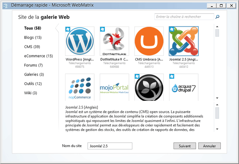The width and height of the screenshot is (239, 164).
Task: Show the Tous (58) category
Action: pos(33,28)
